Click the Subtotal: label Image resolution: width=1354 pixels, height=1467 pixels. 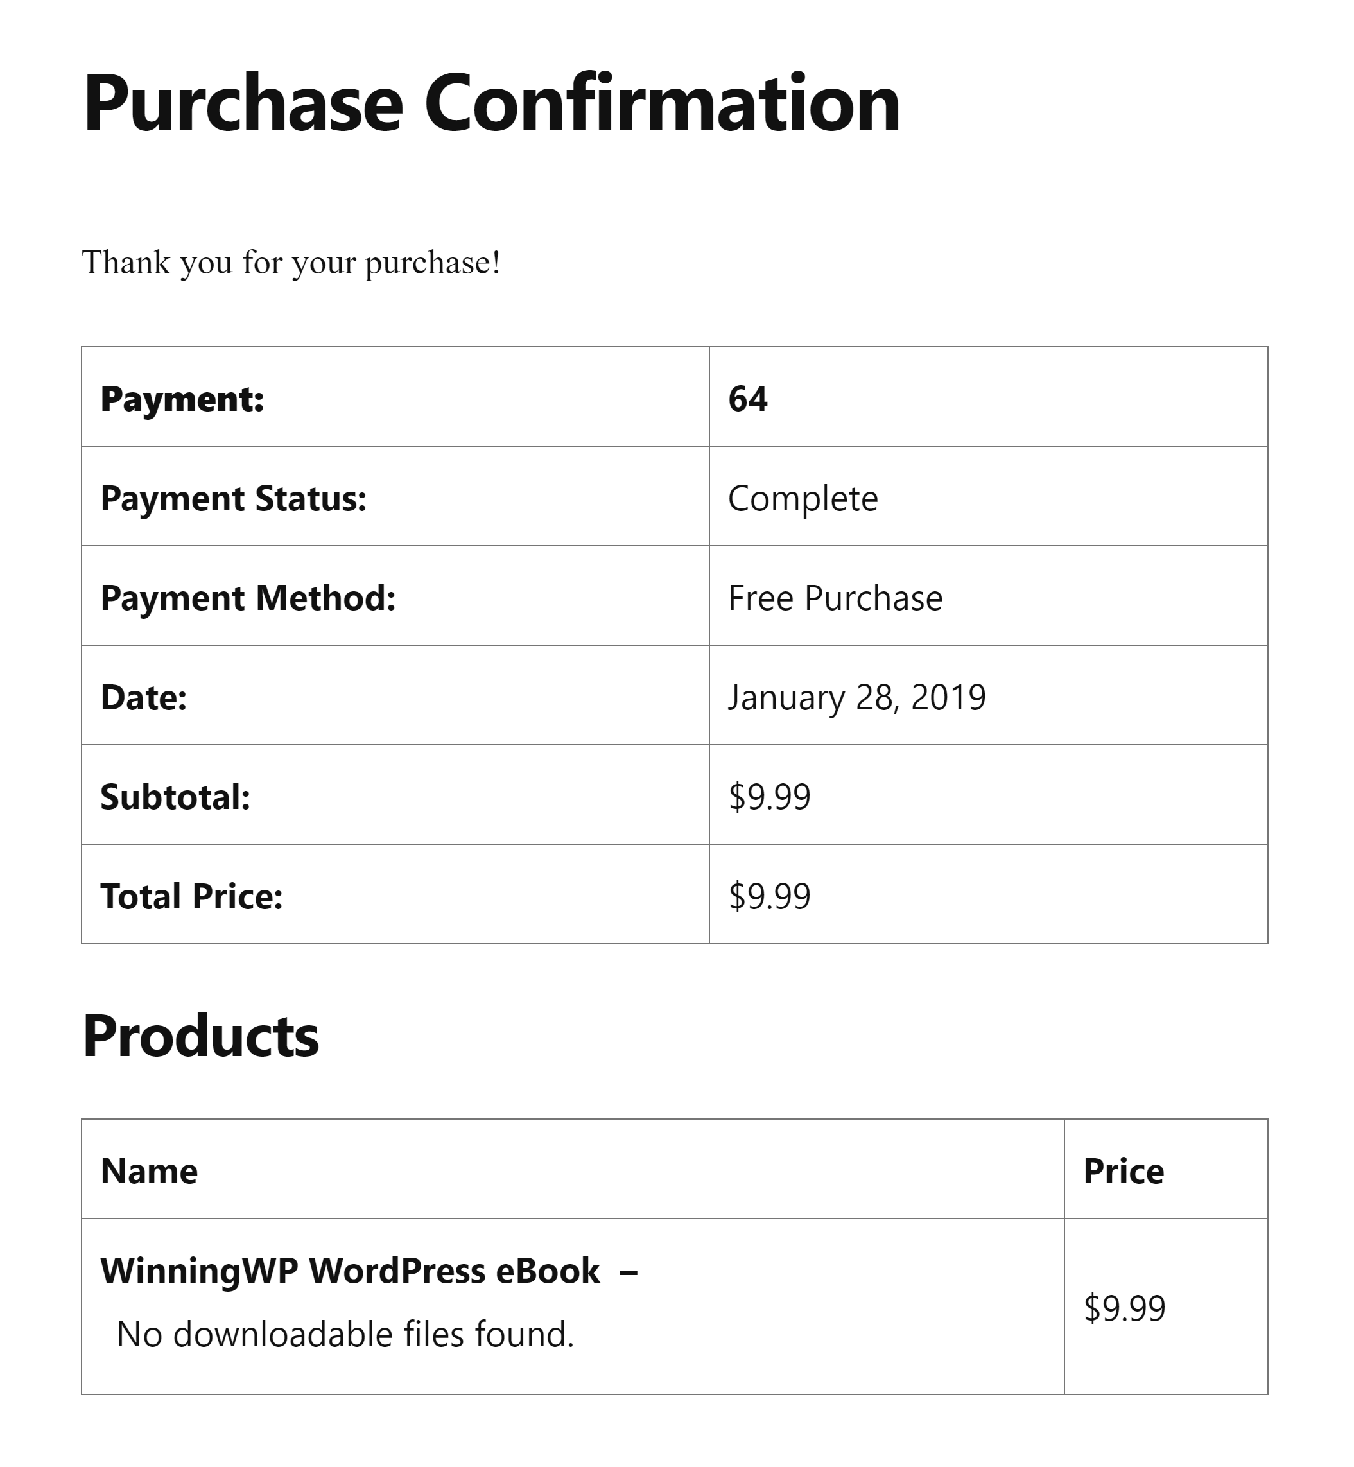tap(175, 797)
